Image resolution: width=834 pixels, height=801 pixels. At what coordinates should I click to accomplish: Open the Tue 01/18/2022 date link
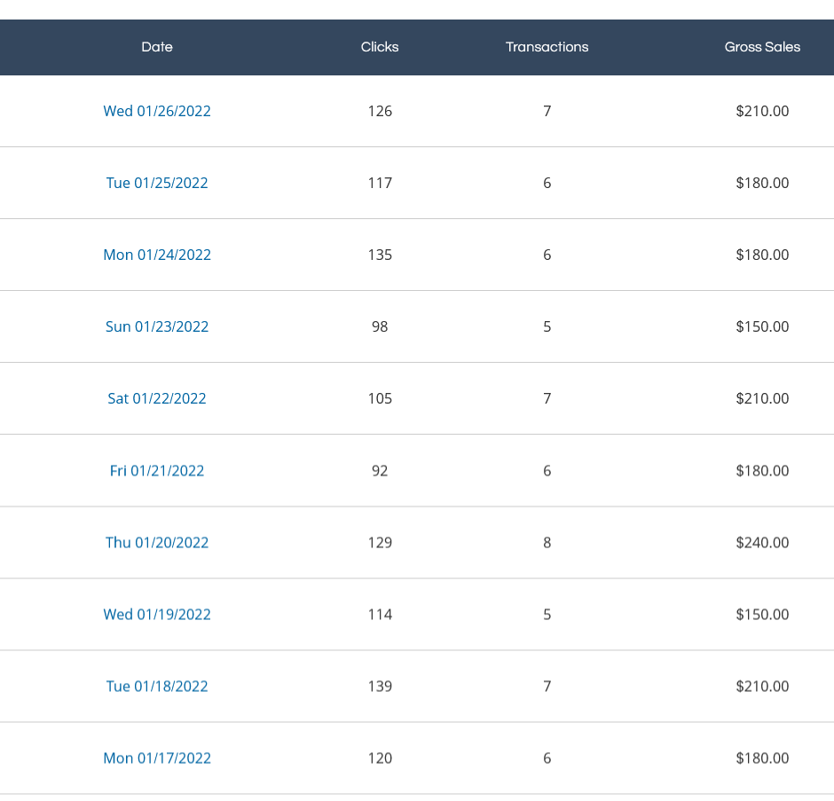tap(157, 686)
